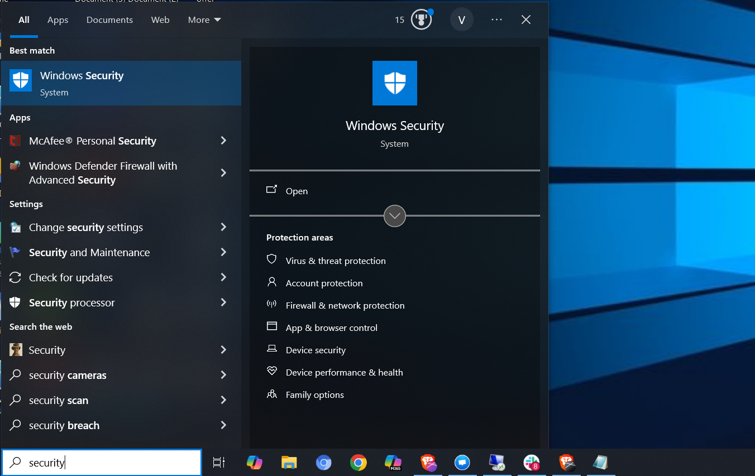The image size is (755, 476).
Task: Open Account protection area
Action: pyautogui.click(x=324, y=283)
